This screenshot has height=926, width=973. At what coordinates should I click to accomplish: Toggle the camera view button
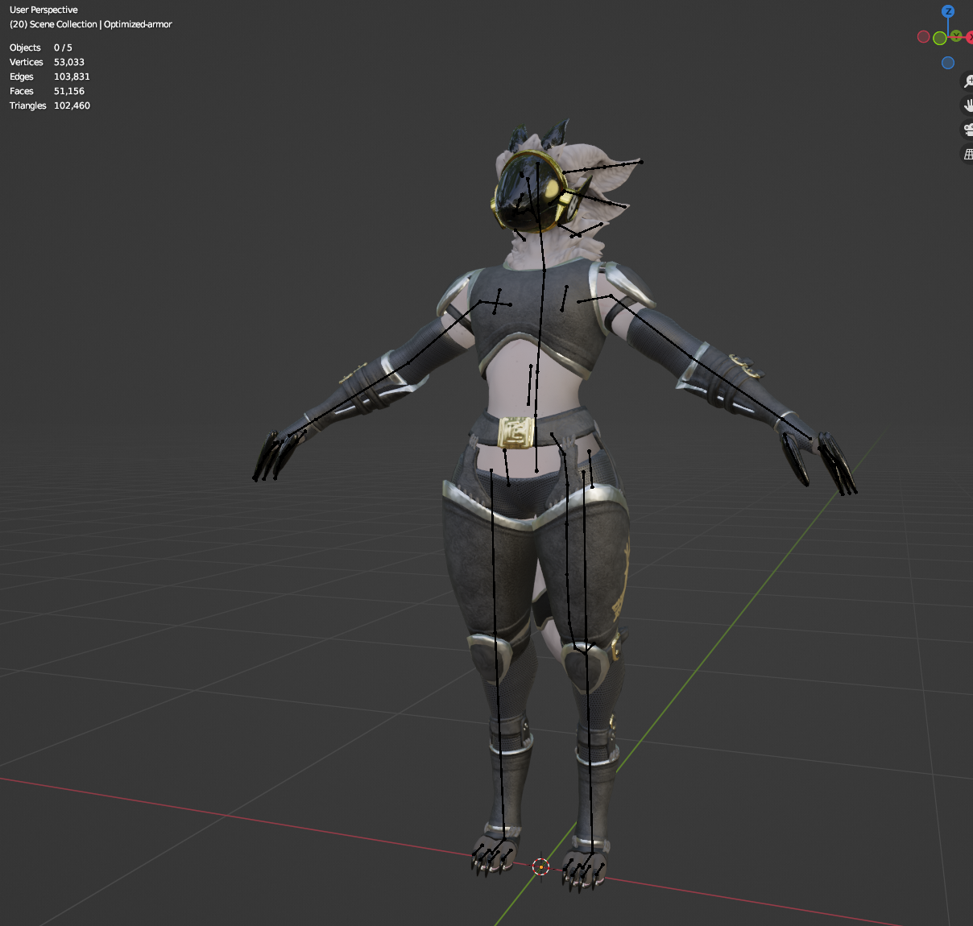(x=967, y=129)
